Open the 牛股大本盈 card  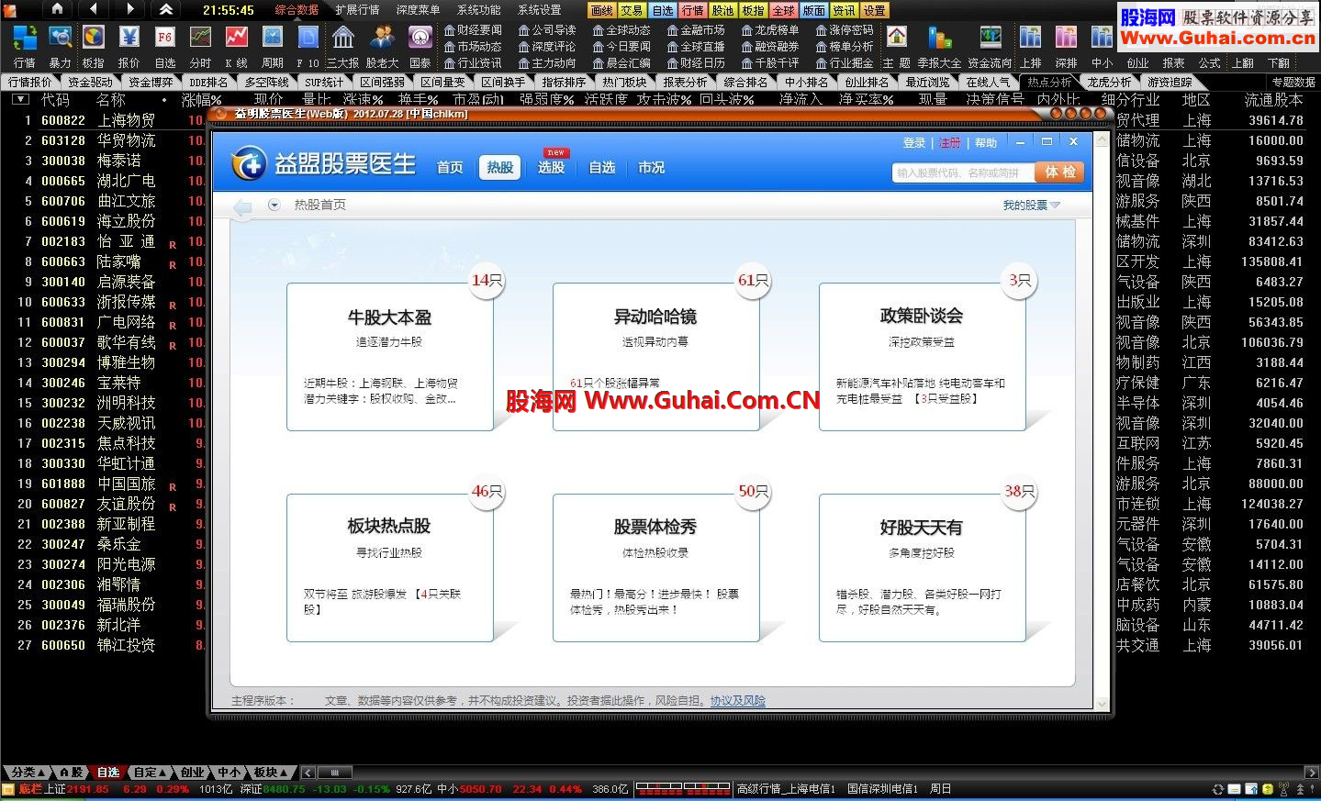[390, 357]
